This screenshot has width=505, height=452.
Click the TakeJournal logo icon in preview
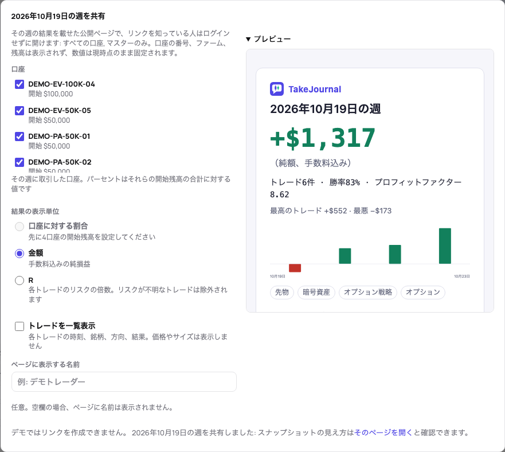pos(277,89)
